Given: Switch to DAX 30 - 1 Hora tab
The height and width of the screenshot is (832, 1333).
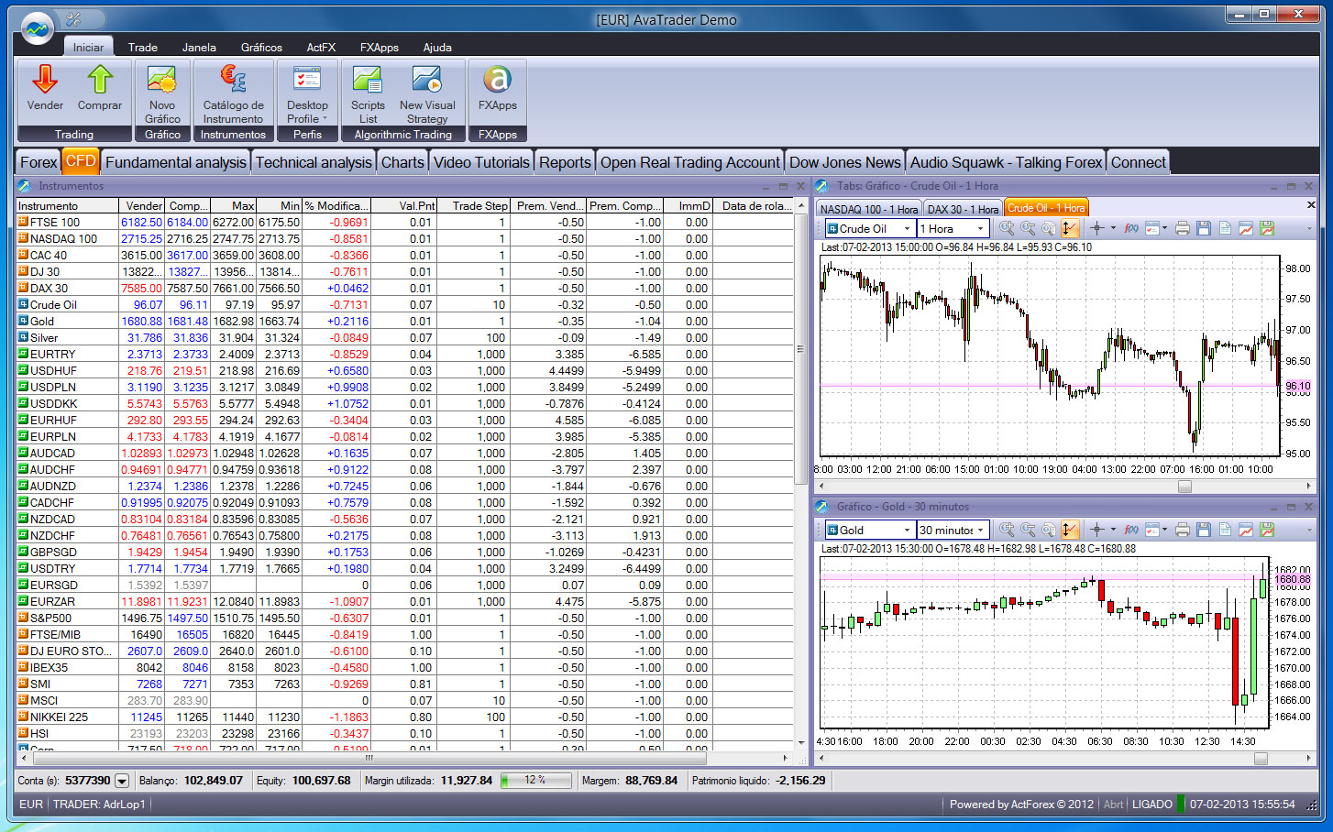Looking at the screenshot, I should [x=963, y=209].
